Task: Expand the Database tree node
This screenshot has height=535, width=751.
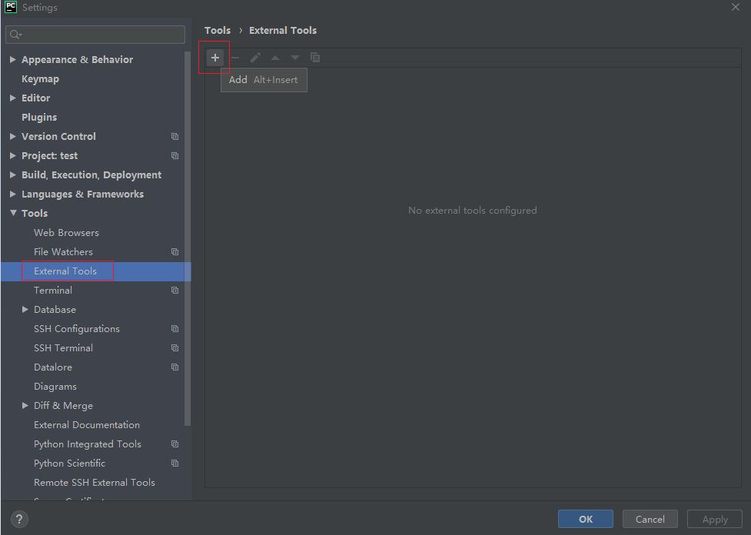Action: (x=25, y=309)
